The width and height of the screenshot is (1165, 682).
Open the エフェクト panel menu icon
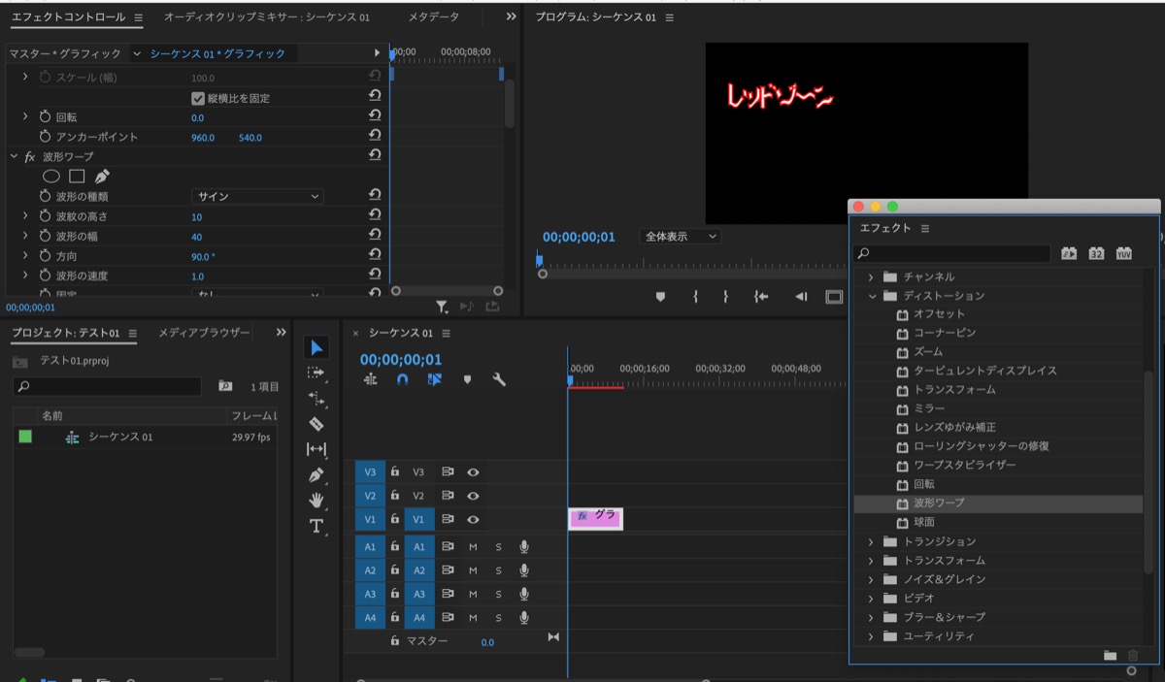point(925,228)
